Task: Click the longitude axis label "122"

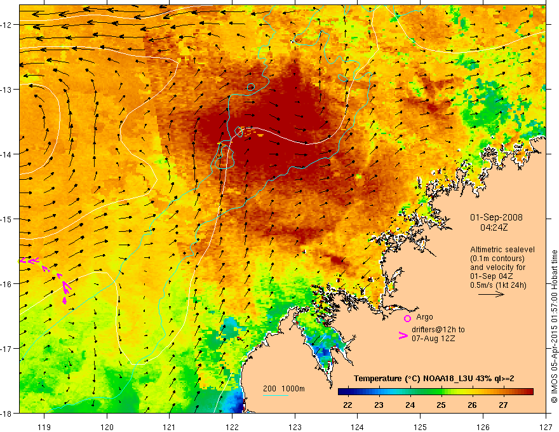Action: tap(232, 427)
